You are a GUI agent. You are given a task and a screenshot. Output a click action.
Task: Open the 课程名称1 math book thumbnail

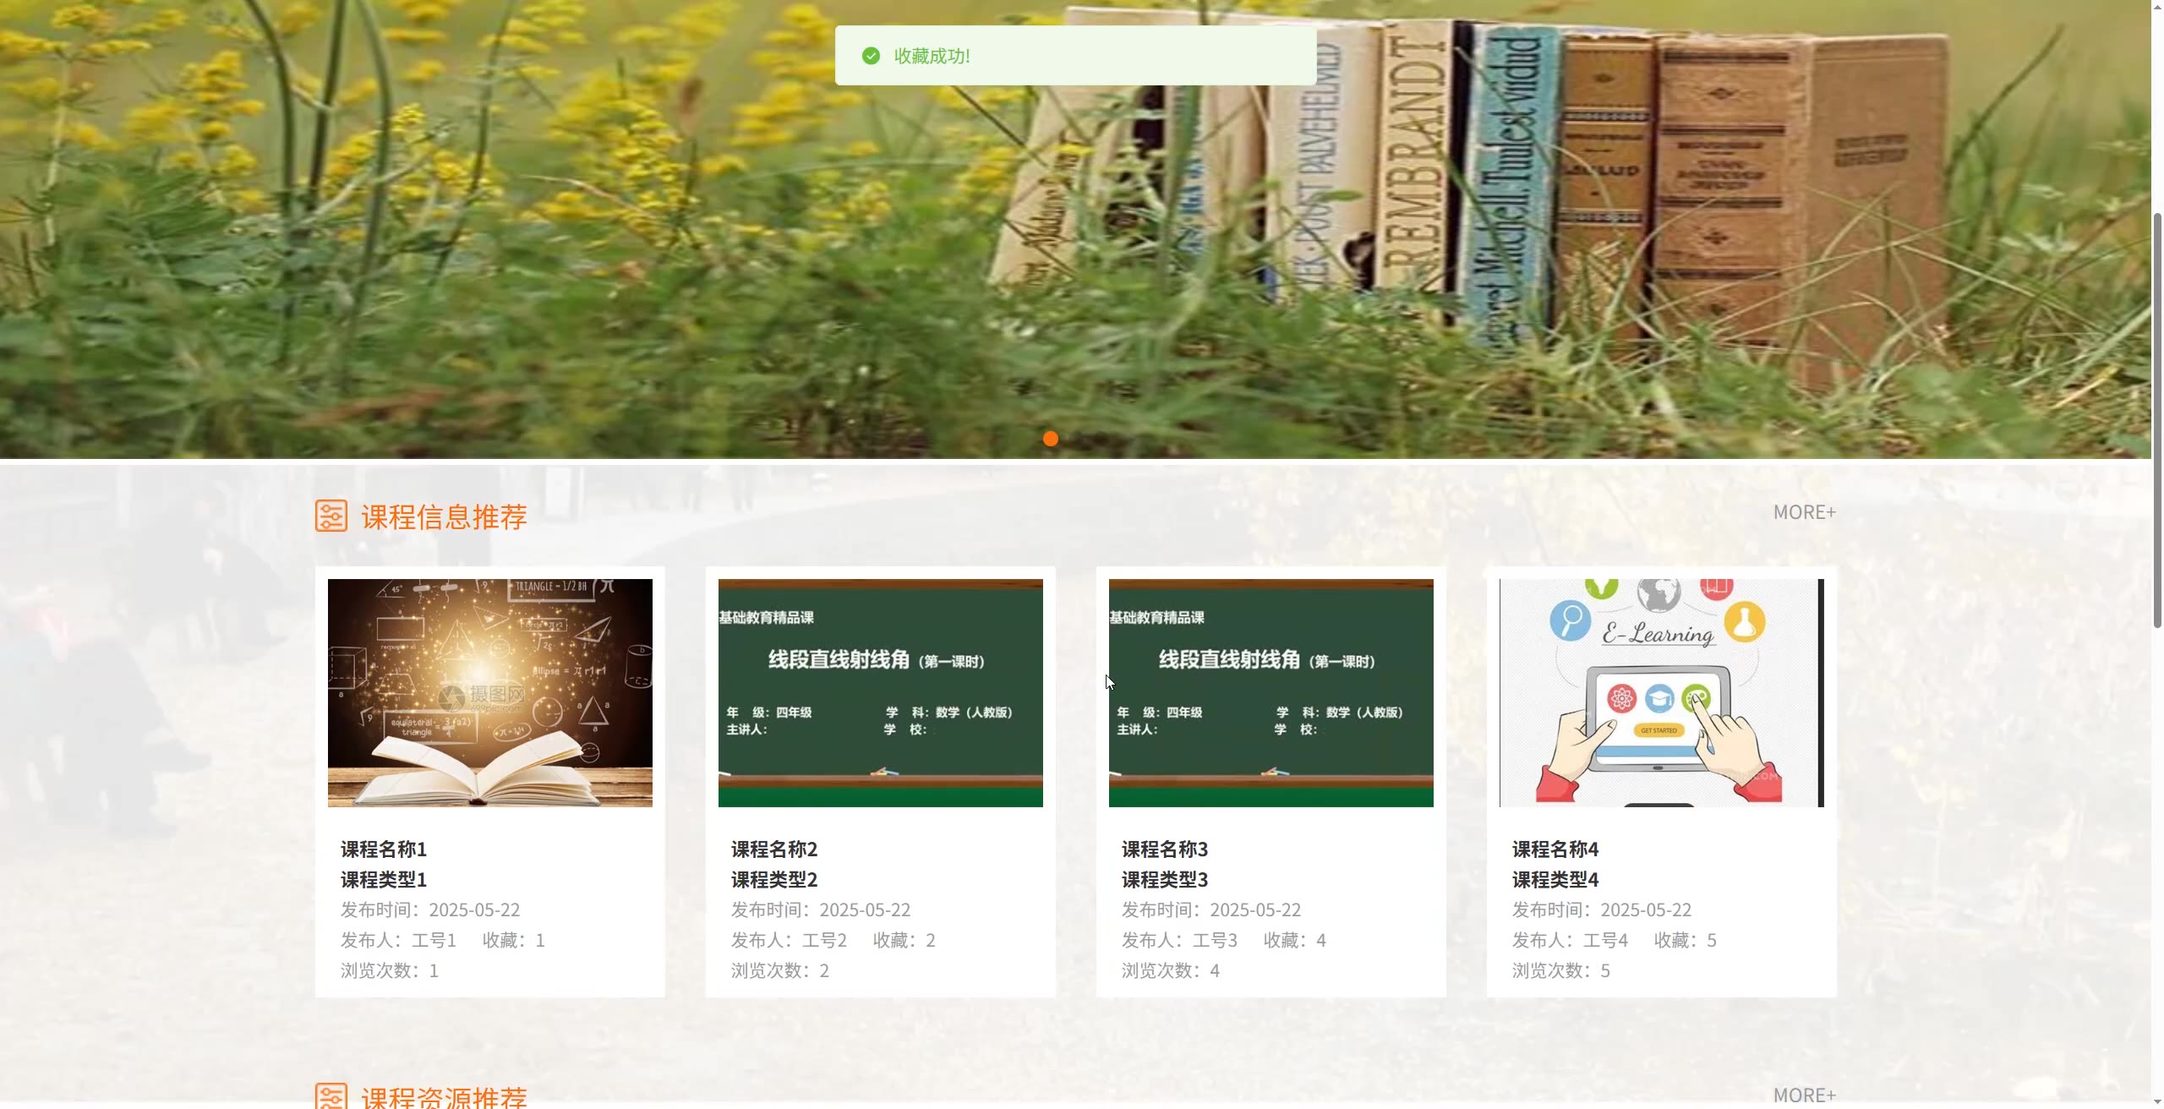click(489, 692)
